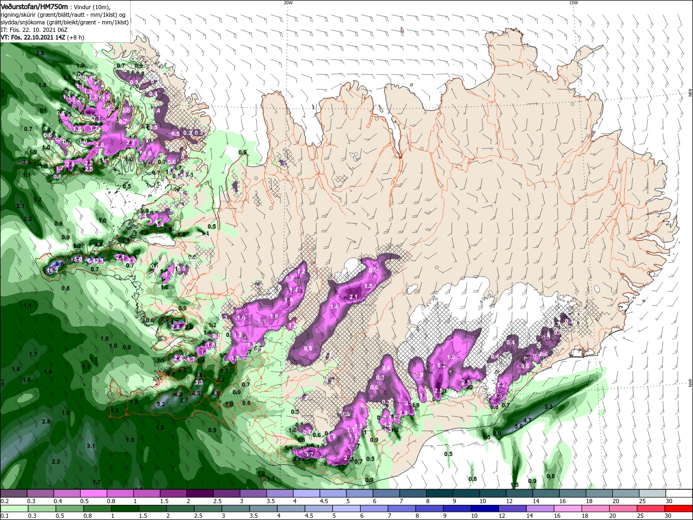Click the "2.5" label in the rain legend
Screen dimensions: 693x520
tap(199, 516)
